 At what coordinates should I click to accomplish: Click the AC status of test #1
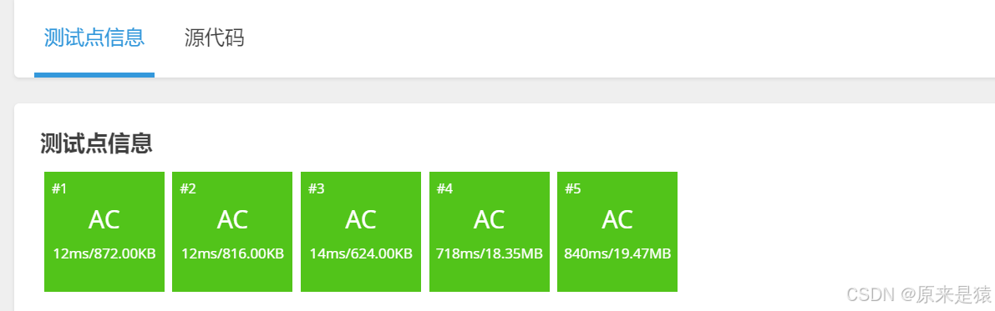pos(104,220)
